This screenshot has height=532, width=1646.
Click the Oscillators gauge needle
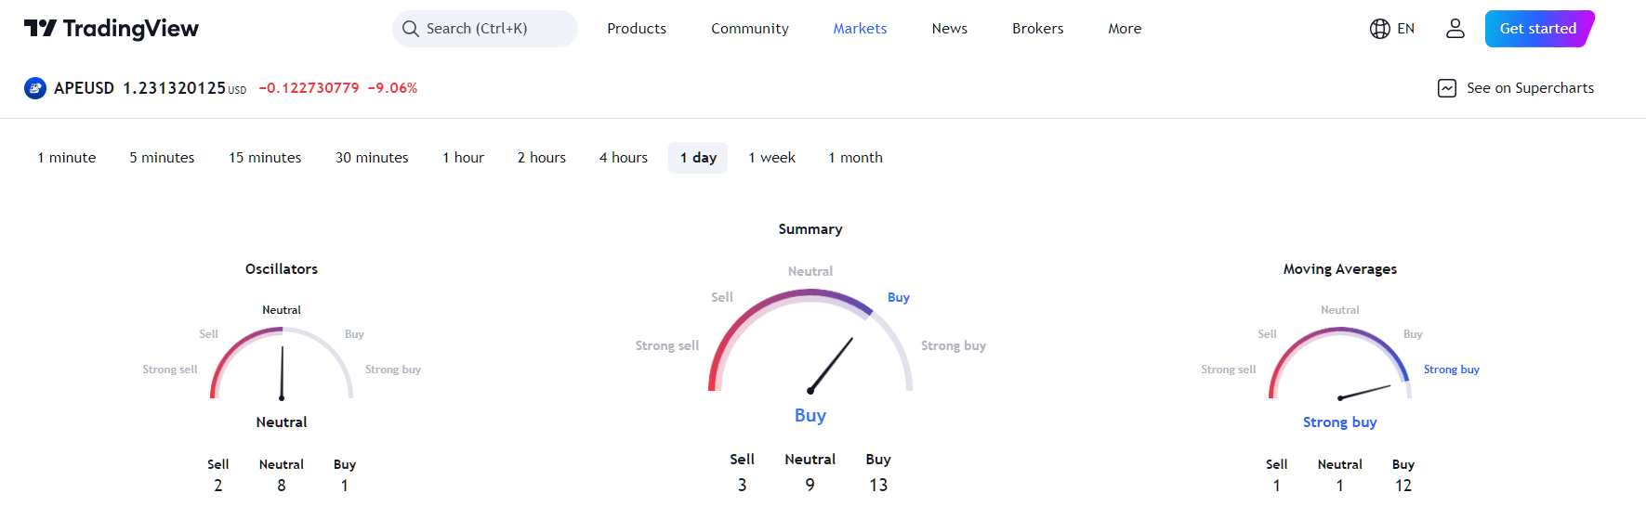click(282, 373)
